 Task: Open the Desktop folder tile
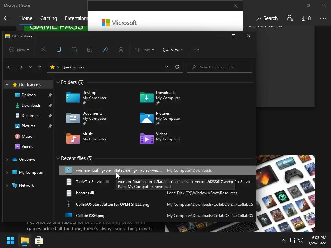[87, 98]
